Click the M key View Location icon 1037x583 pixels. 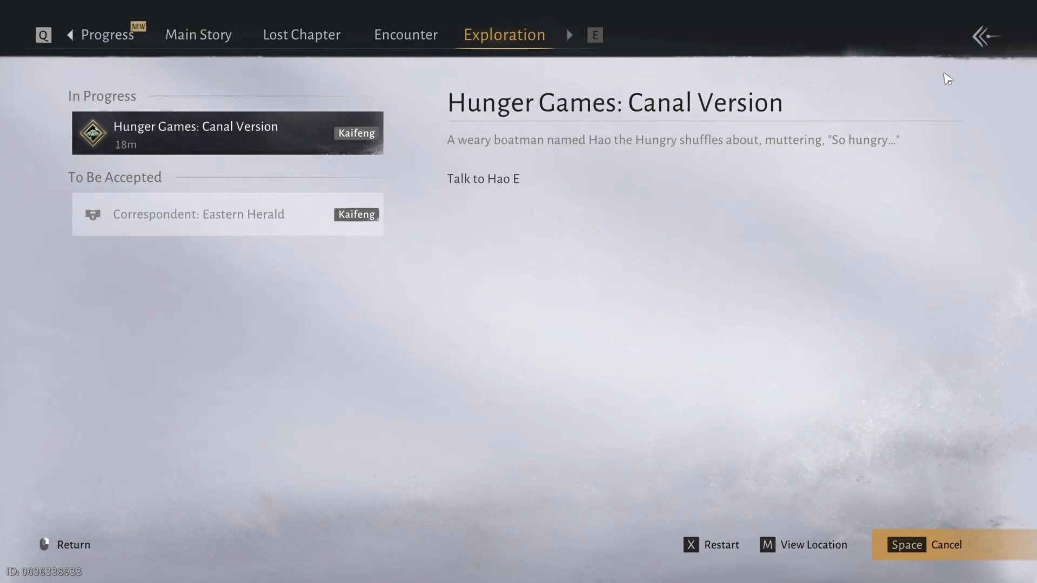767,545
